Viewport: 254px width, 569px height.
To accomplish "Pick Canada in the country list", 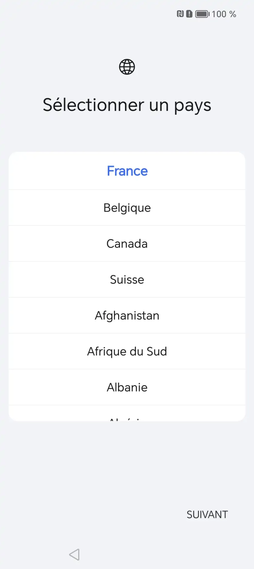I will pyautogui.click(x=127, y=244).
